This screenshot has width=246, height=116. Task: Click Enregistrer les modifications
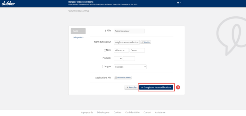coord(156,87)
